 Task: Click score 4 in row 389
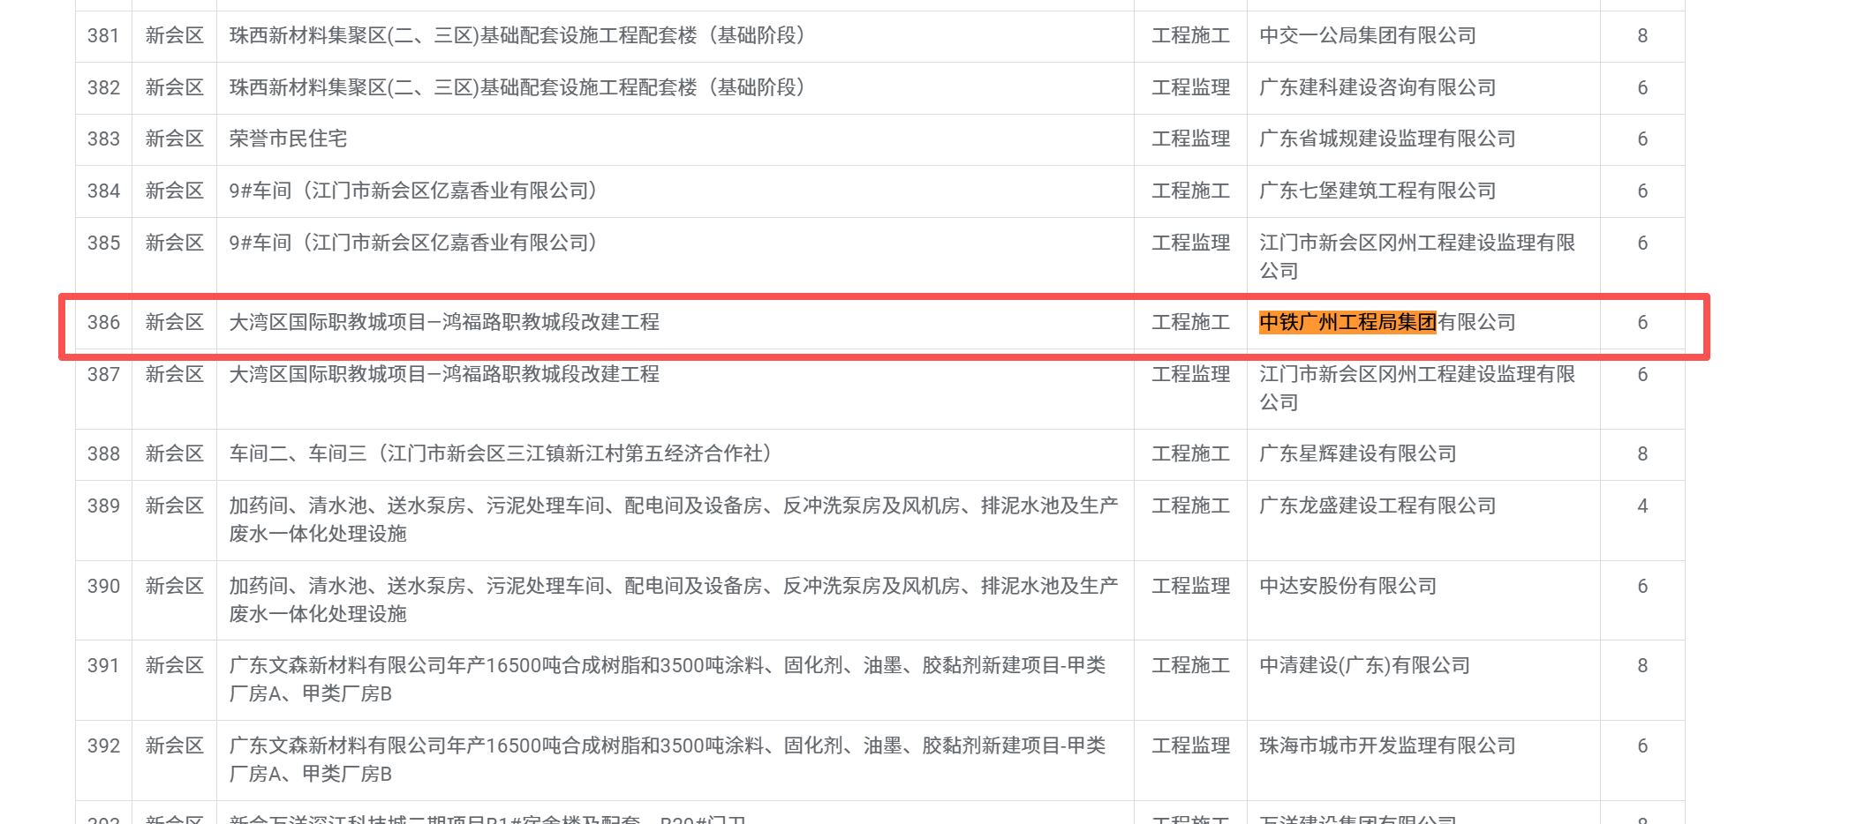[1642, 506]
